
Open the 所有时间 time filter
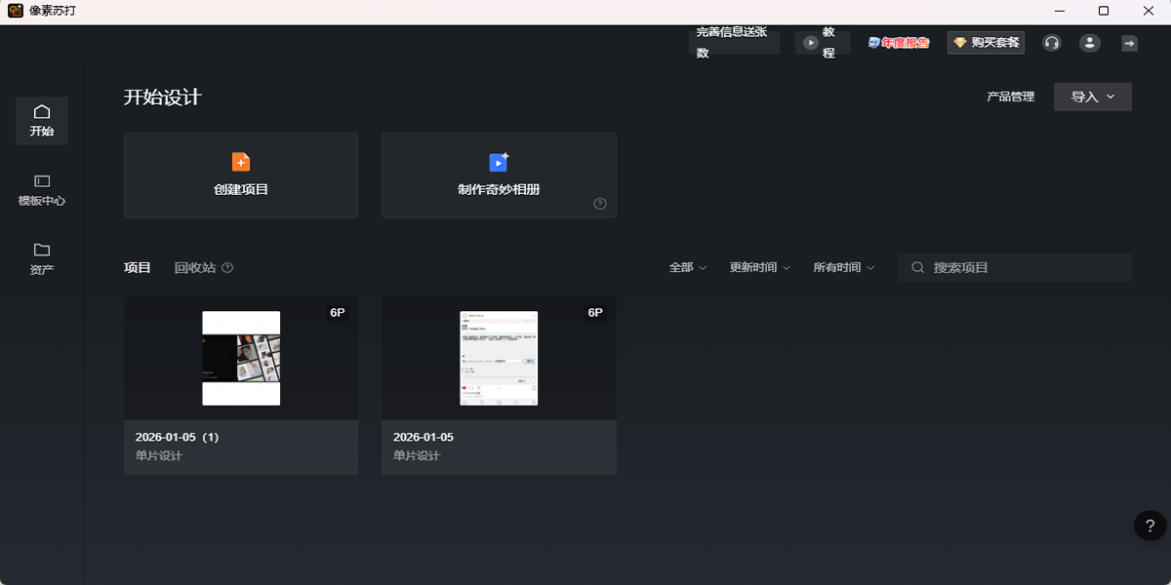pos(843,266)
